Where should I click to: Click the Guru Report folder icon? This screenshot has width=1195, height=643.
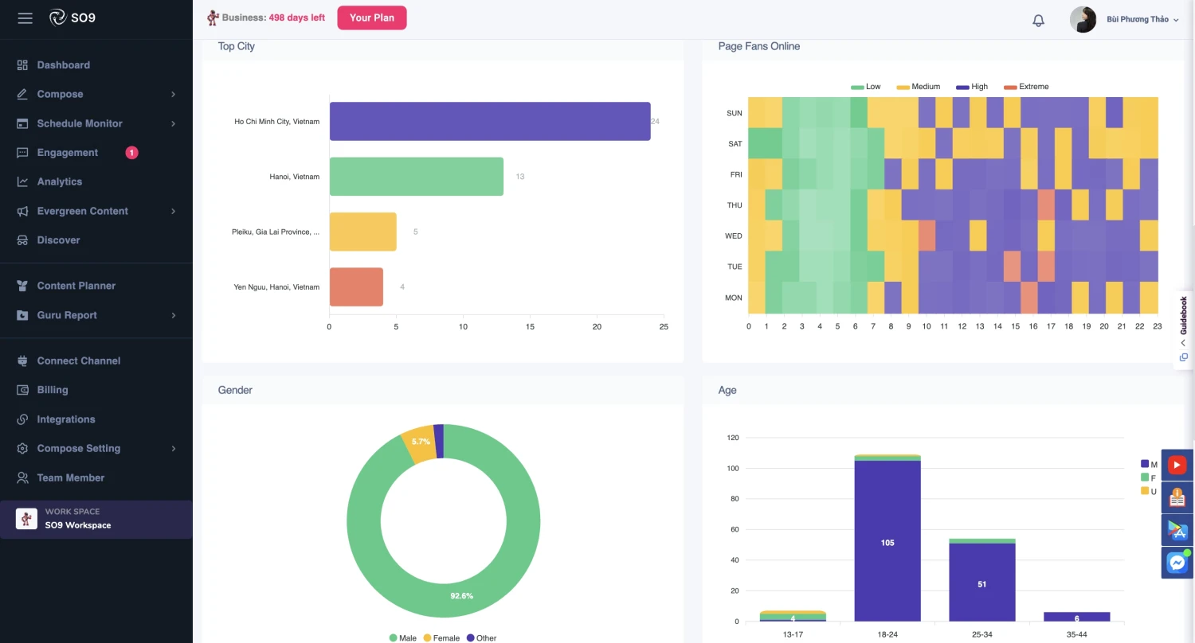pyautogui.click(x=22, y=315)
